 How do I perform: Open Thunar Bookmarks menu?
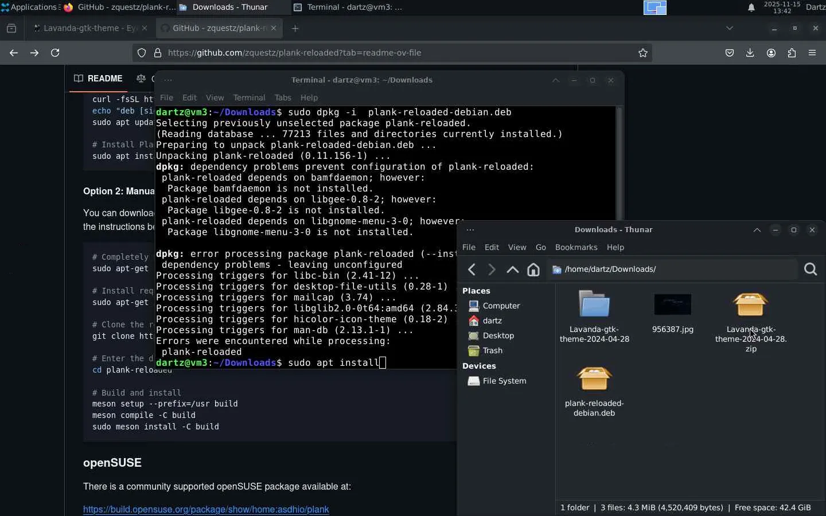pos(576,248)
